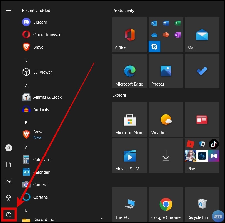Open the Play games folder tile
225x223 pixels.
[x=202, y=156]
